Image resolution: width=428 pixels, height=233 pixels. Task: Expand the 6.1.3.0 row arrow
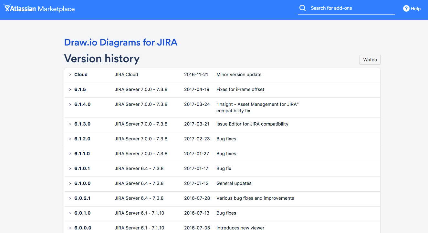(70, 124)
